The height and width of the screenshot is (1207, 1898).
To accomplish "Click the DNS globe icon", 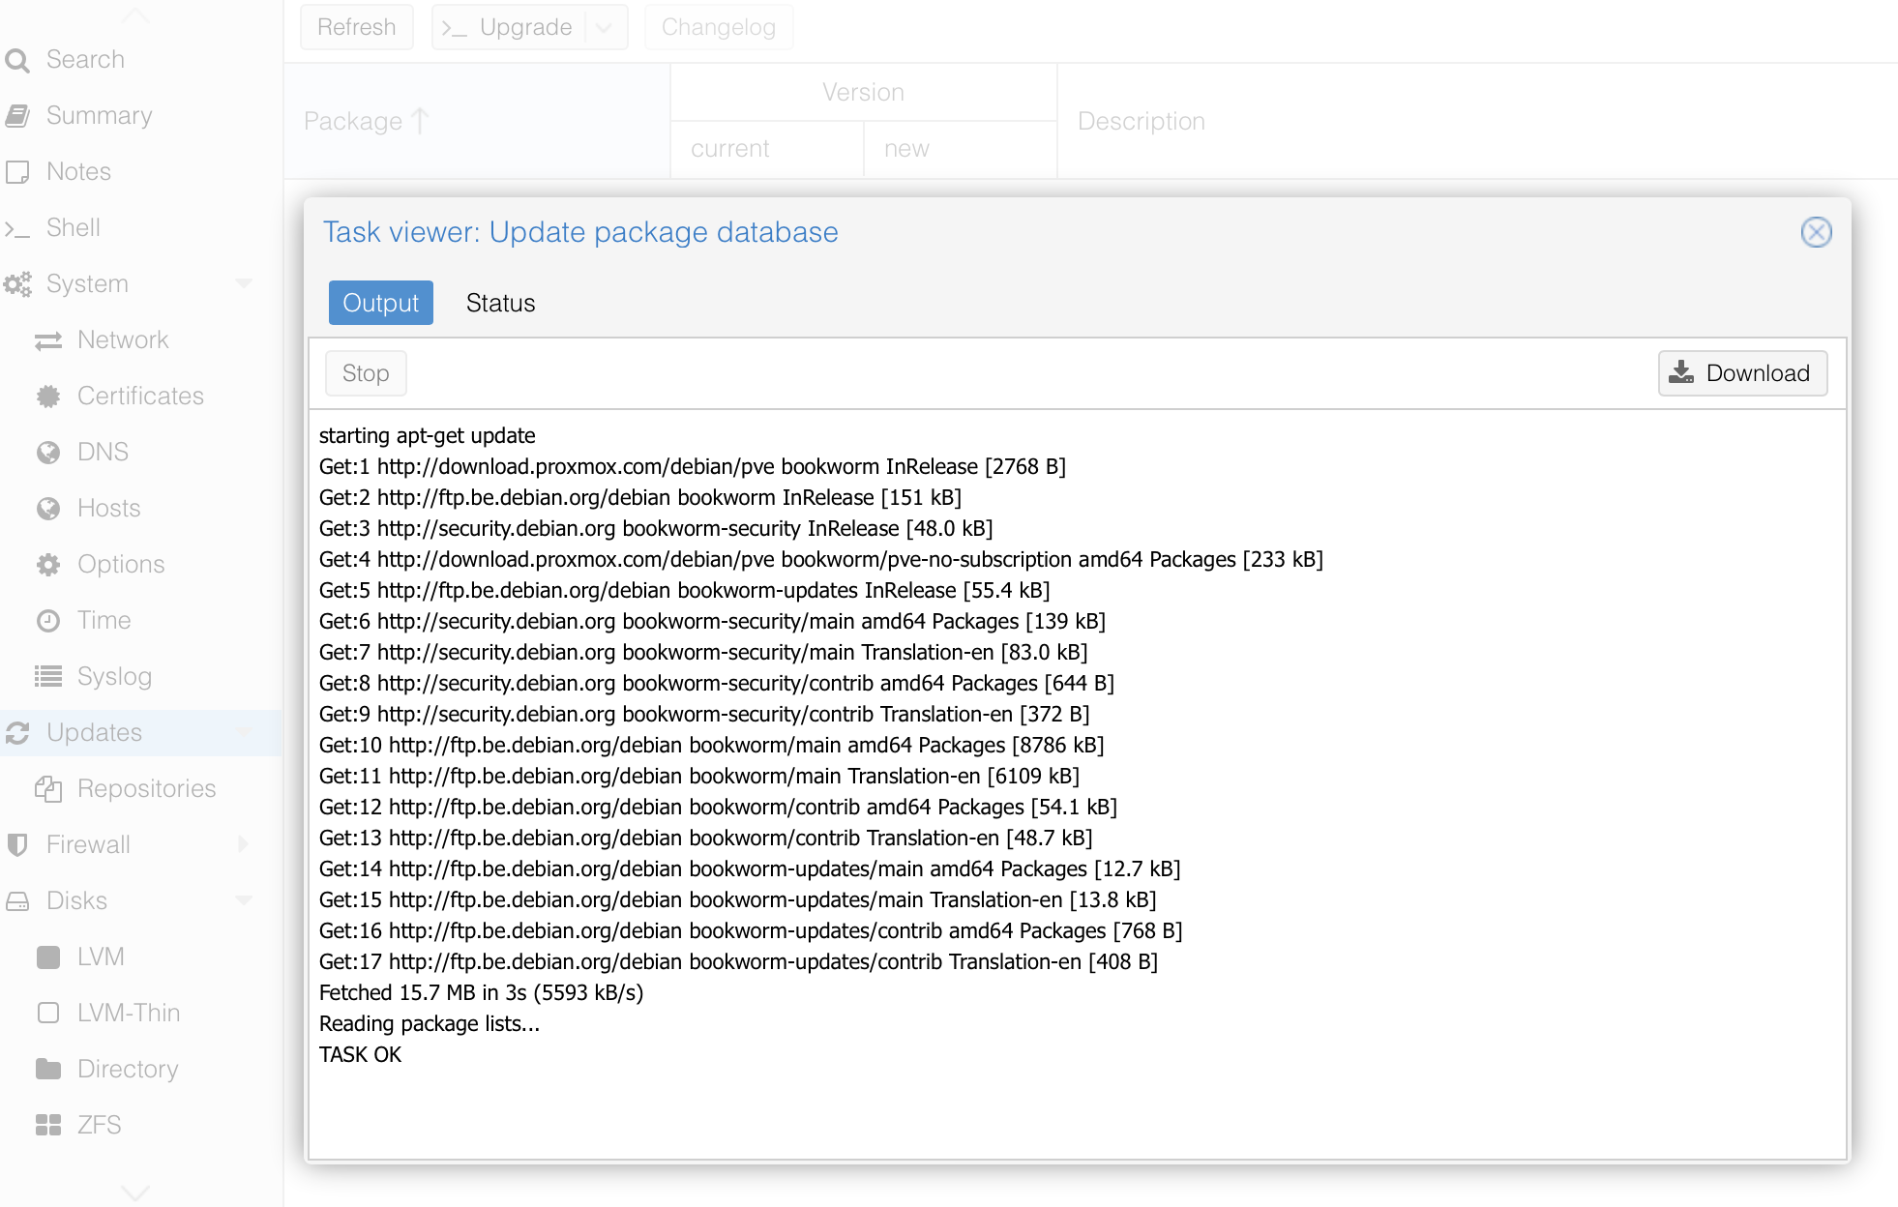I will 48,453.
